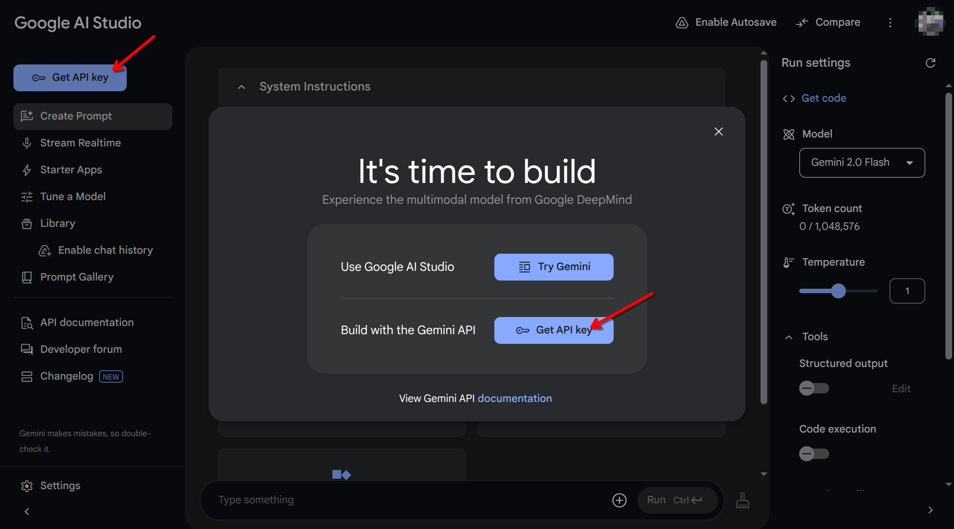Go to Starter Apps

[x=71, y=170]
